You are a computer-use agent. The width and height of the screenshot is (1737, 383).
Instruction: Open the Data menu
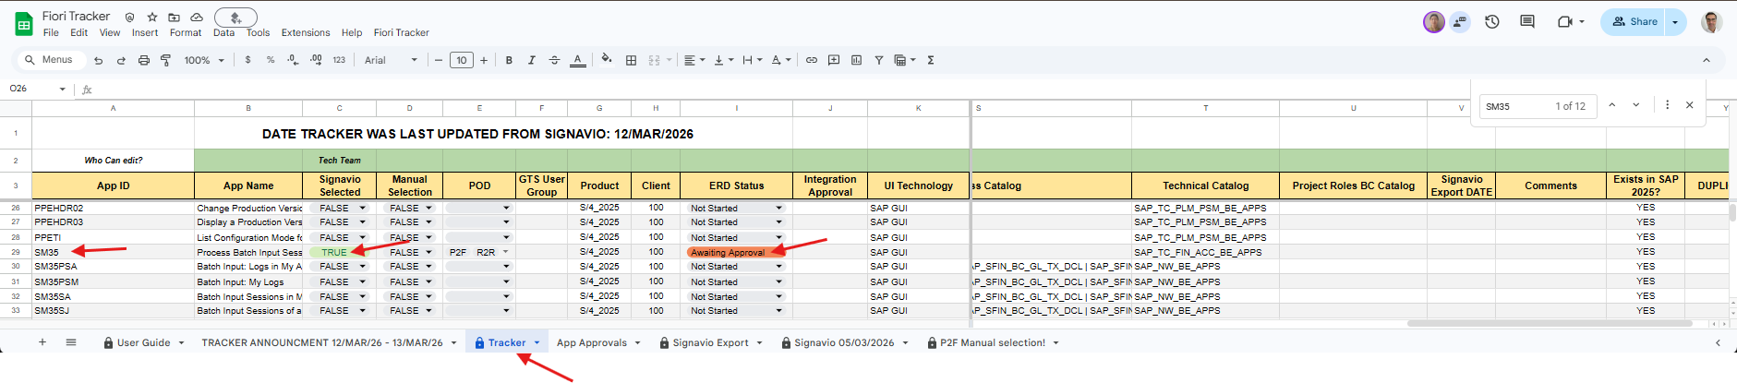point(224,33)
